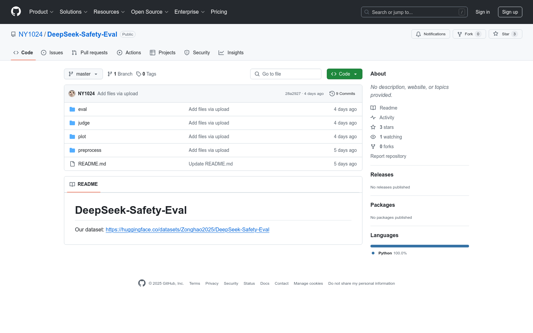The image size is (533, 333).
Task: View 9 Commits history
Action: tap(342, 94)
